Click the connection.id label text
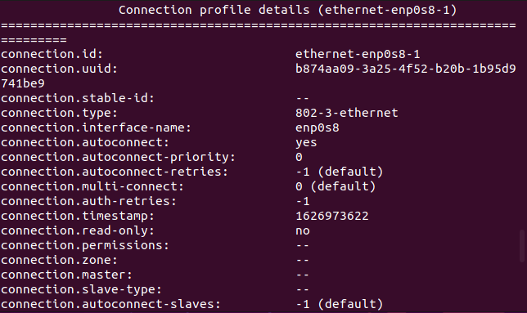527x313 pixels. [52, 54]
